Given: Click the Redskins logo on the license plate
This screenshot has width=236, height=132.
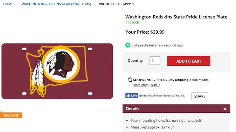Looking at the screenshot, I should (x=61, y=64).
